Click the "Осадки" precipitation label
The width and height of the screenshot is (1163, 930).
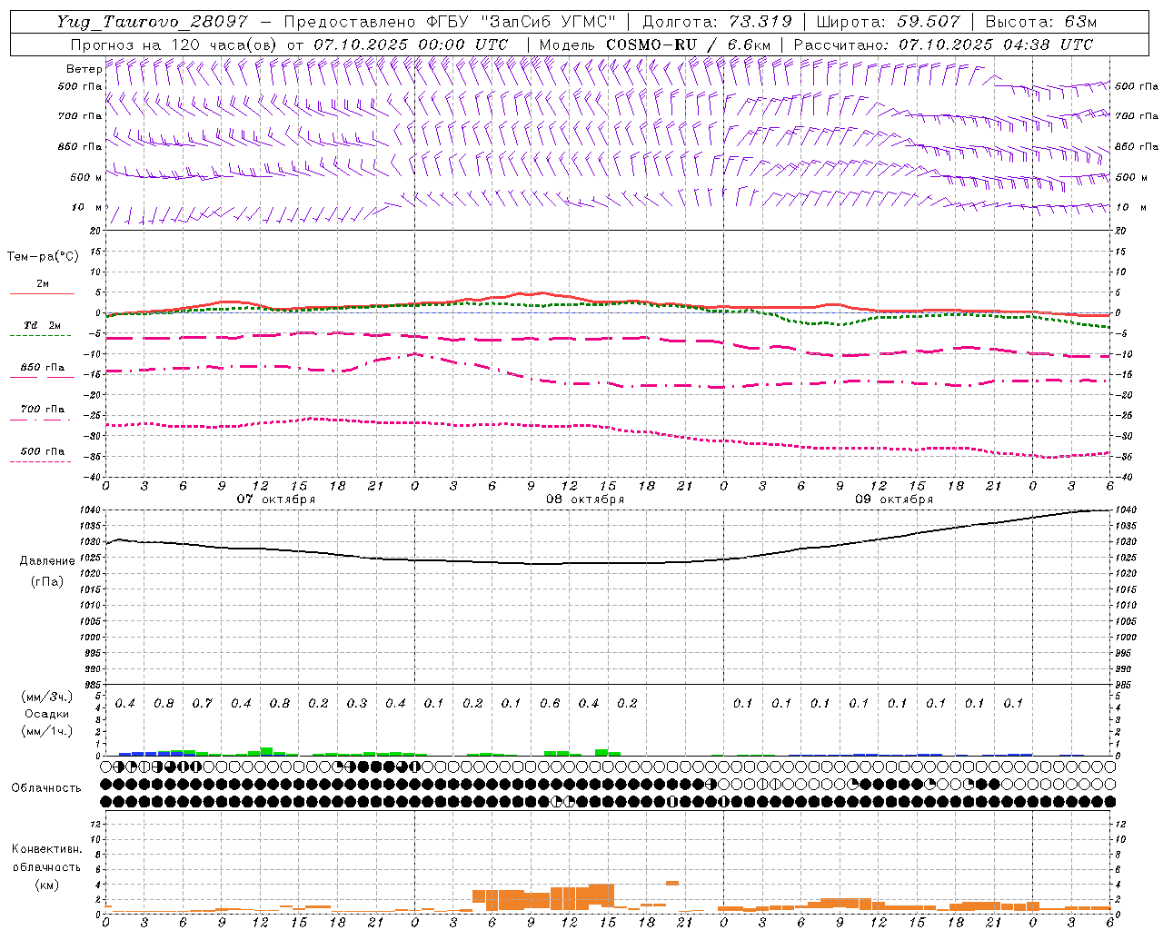pos(46,714)
